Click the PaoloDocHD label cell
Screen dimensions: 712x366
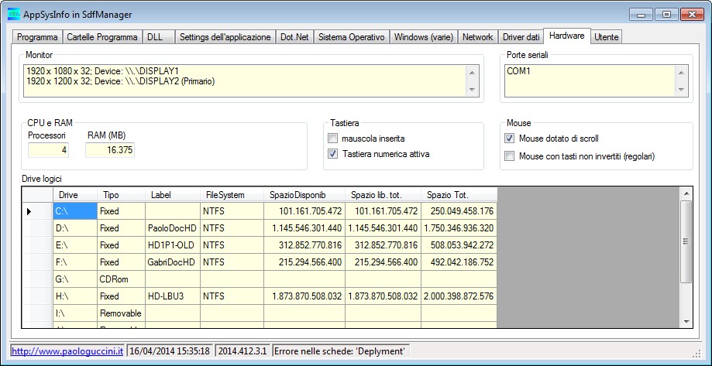pyautogui.click(x=173, y=228)
